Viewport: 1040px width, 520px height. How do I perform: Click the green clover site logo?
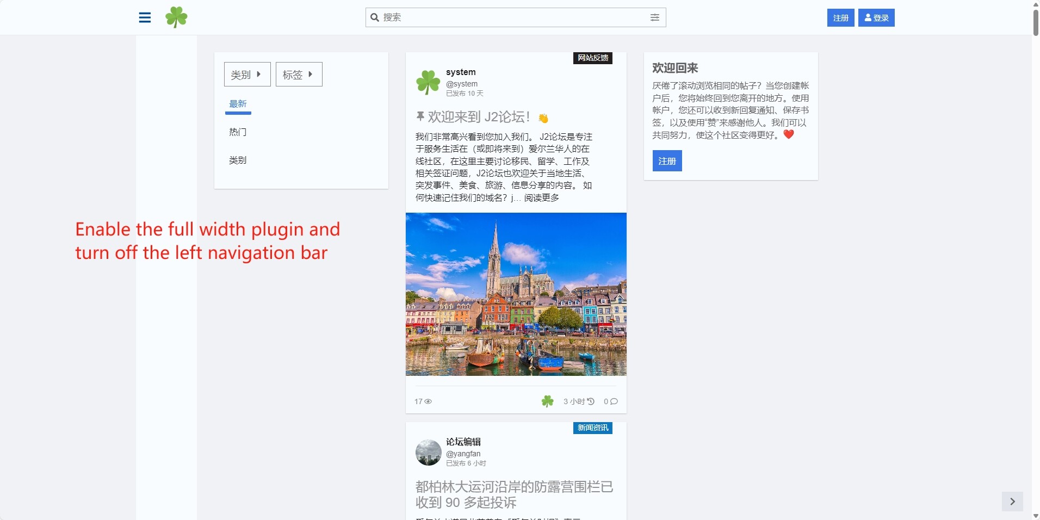176,17
